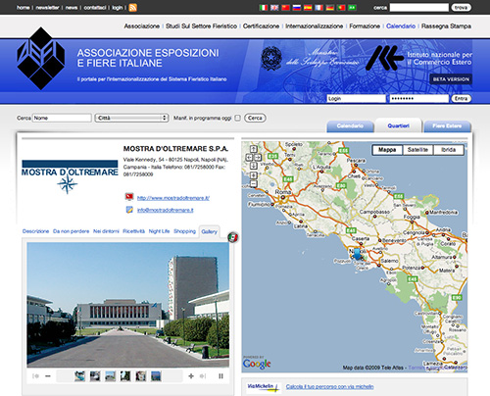Go to previous gallery image with minus
This screenshot has width=490, height=396.
click(48, 376)
